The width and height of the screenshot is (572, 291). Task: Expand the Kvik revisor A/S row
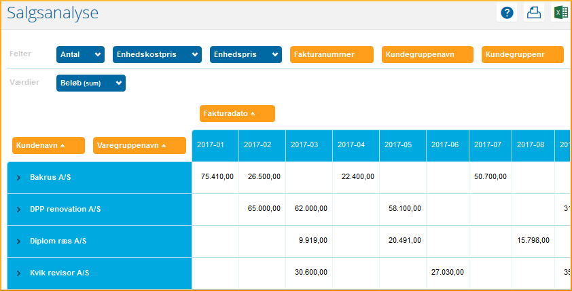click(19, 273)
